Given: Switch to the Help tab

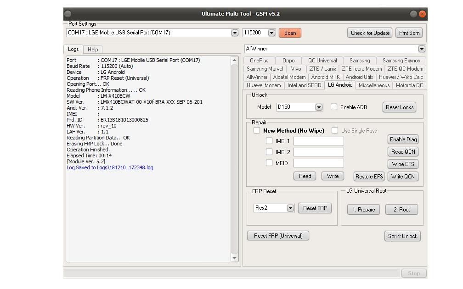Looking at the screenshot, I should coord(93,50).
